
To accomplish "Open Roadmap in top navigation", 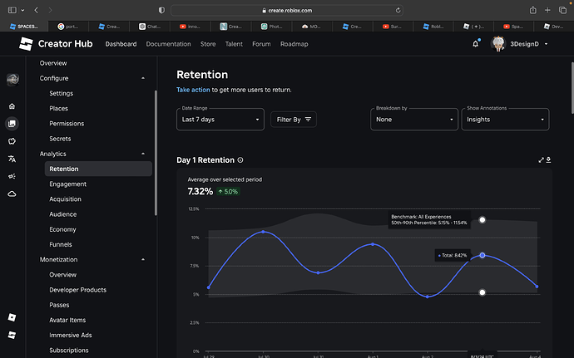I will pyautogui.click(x=294, y=44).
